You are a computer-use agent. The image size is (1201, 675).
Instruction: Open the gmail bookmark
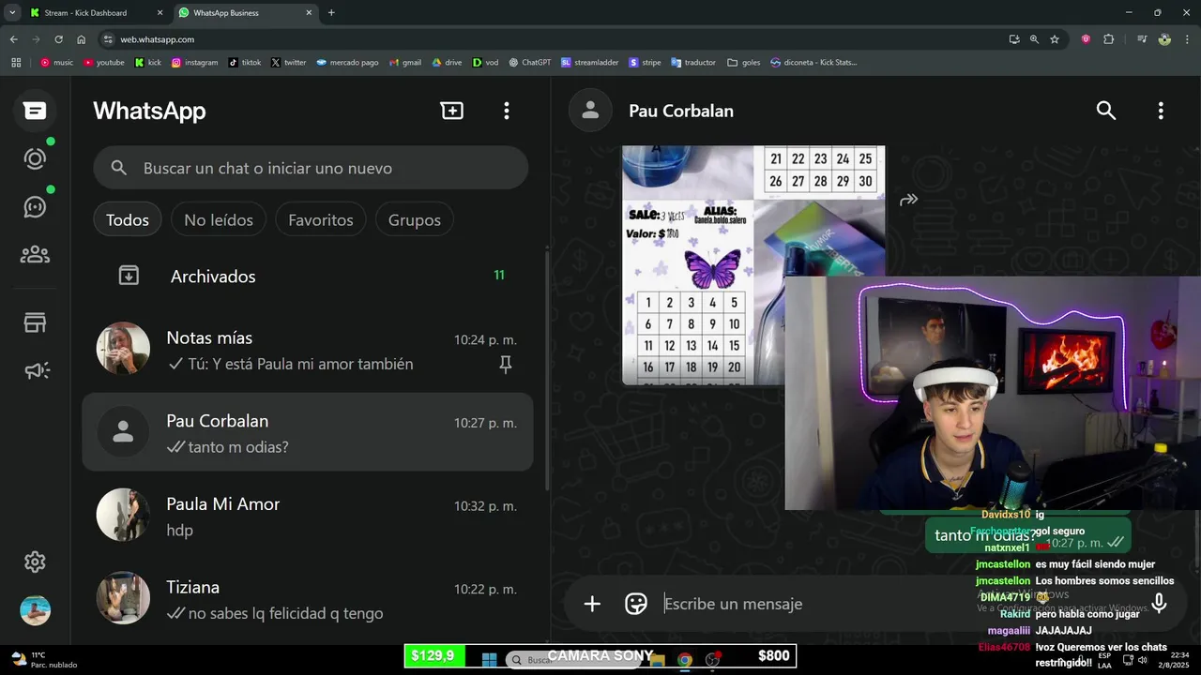pyautogui.click(x=404, y=63)
